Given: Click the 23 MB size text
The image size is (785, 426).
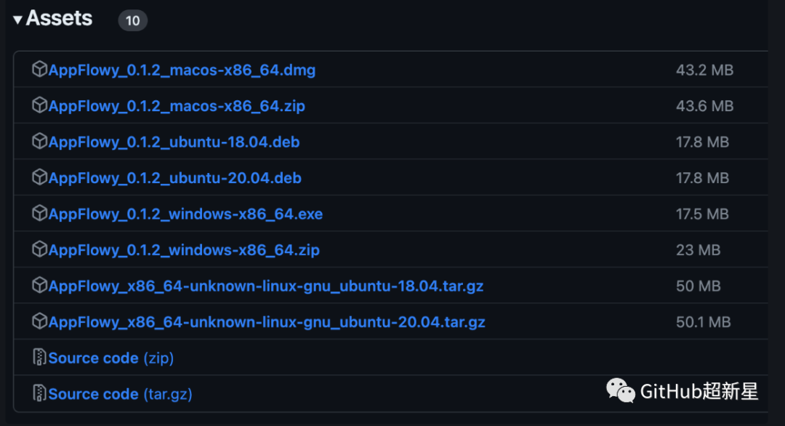Looking at the screenshot, I should (698, 250).
